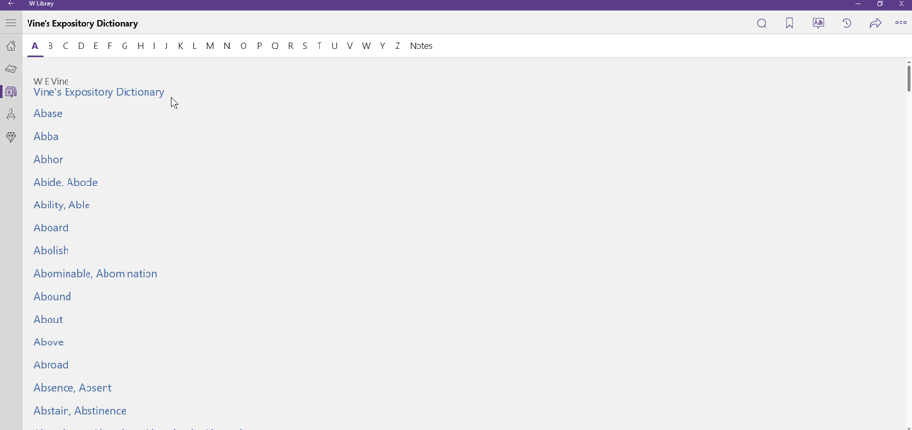
Task: Open the About entry
Action: [48, 319]
